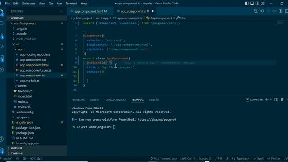Open Run and Debug view
The image size is (288, 162).
tap(2, 47)
